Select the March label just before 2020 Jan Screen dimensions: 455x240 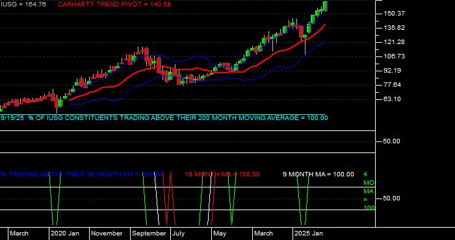(x=19, y=234)
